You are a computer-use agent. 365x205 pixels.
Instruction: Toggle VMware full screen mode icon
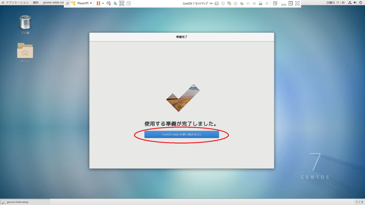[122, 3]
